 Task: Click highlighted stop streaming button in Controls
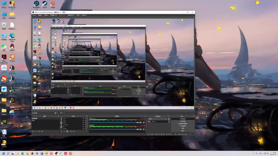(183, 119)
